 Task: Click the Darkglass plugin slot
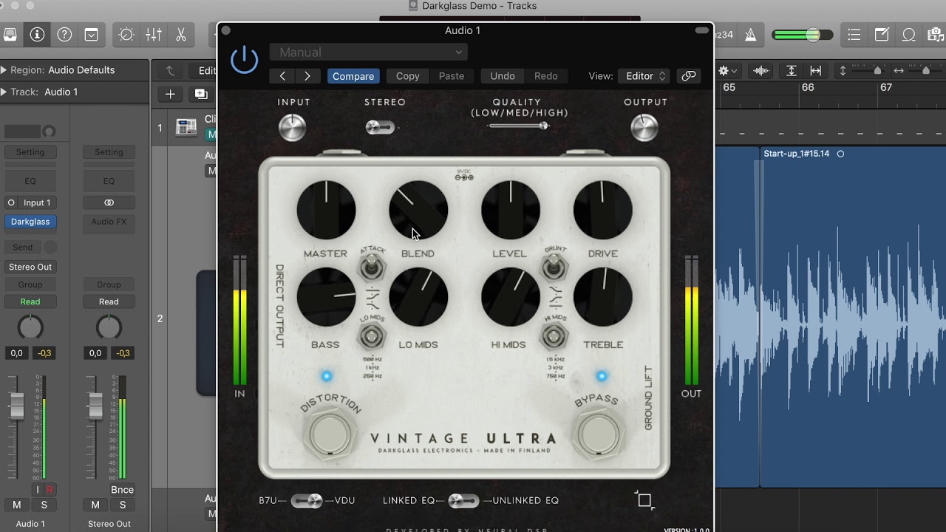[30, 222]
